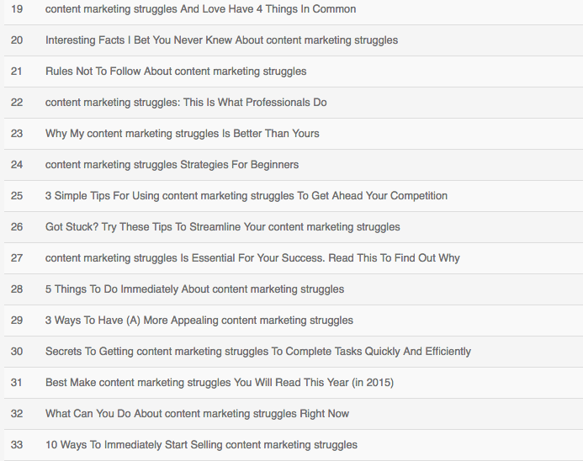
Task: Click 'Best Make content marketing struggles You Will Read'
Action: pyautogui.click(x=219, y=383)
